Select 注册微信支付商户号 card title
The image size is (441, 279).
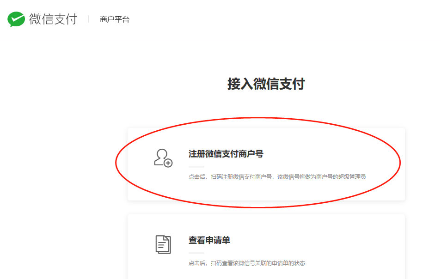coord(226,154)
